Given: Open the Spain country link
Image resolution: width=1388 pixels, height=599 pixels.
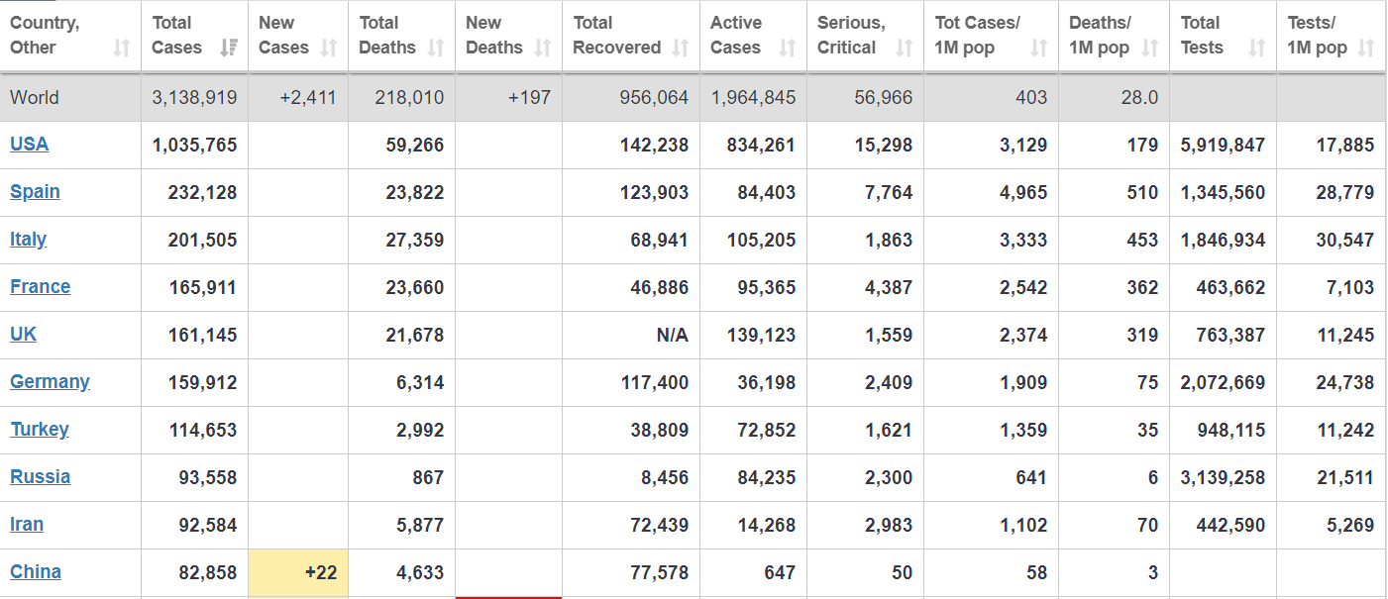Looking at the screenshot, I should (35, 191).
